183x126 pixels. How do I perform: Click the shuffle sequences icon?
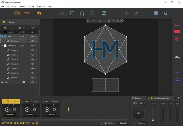[x=28, y=123]
